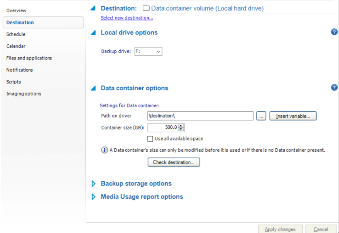Go to Schedule in the sidebar
This screenshot has height=233, width=339.
[16, 34]
